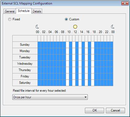Toggle the white Friday 15:00 cell
The height and width of the screenshot is (117, 130).
pos(86,76)
